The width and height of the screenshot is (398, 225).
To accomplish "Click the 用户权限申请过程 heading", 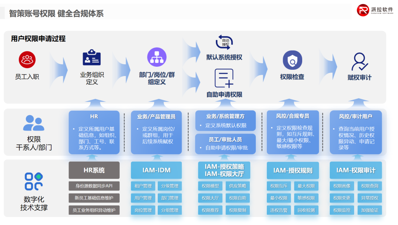I will tap(38, 39).
